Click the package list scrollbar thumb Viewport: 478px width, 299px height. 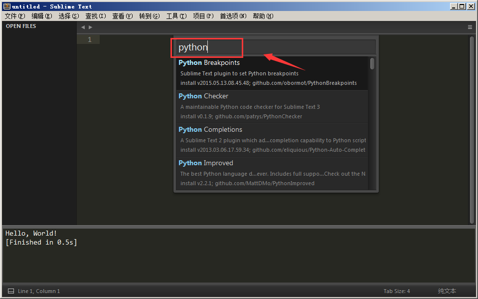(372, 63)
